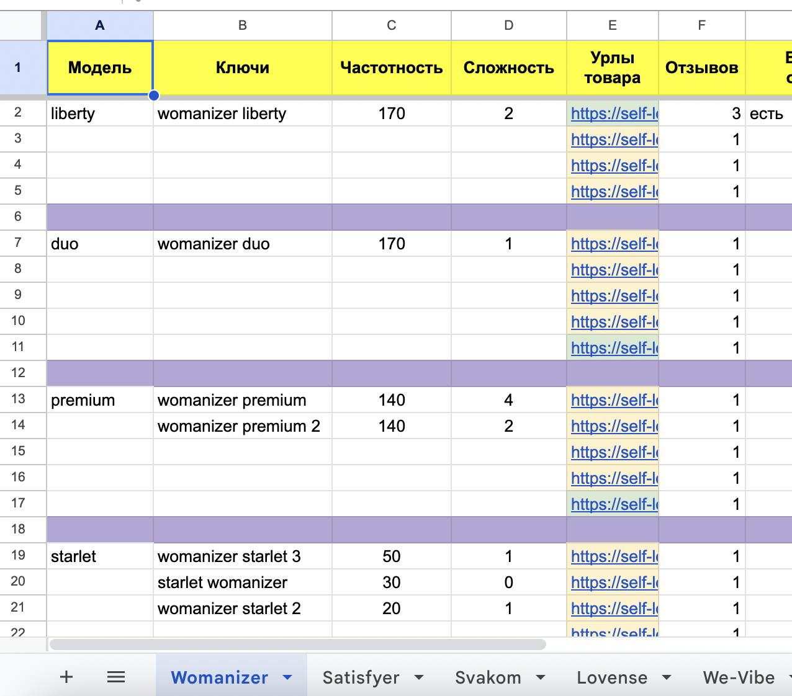
Task: Select column F header
Action: 702,25
